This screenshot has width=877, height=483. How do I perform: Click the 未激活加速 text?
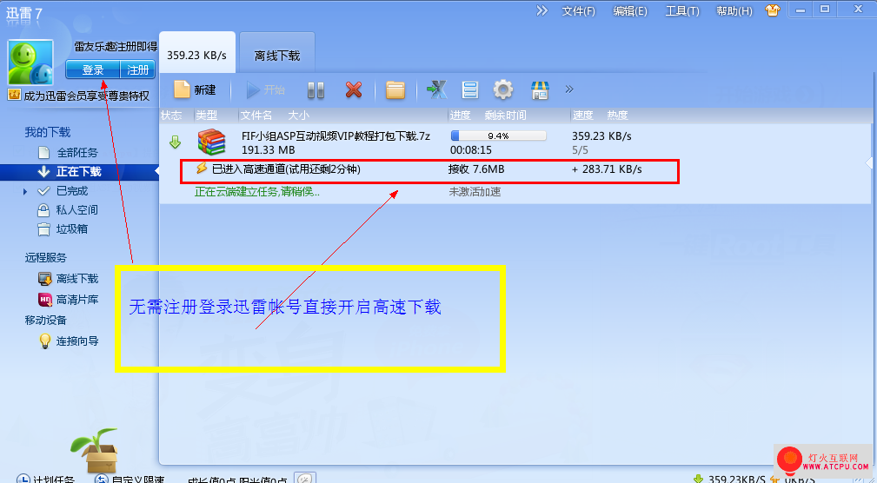(x=475, y=192)
